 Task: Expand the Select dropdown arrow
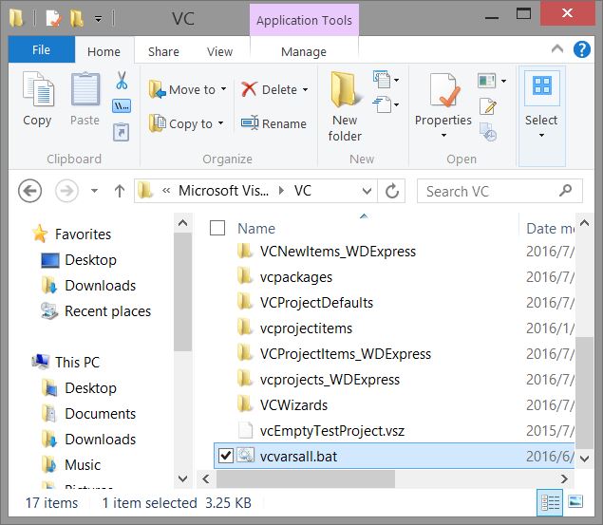pos(541,135)
